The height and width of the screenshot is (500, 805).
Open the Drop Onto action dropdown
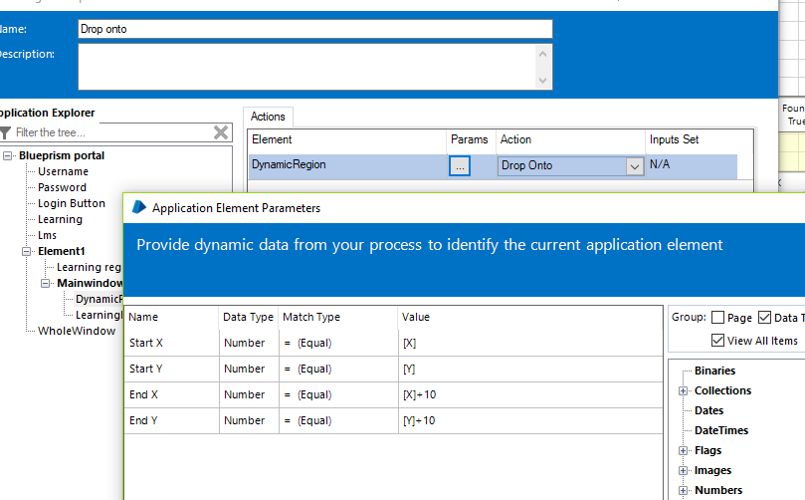point(635,166)
